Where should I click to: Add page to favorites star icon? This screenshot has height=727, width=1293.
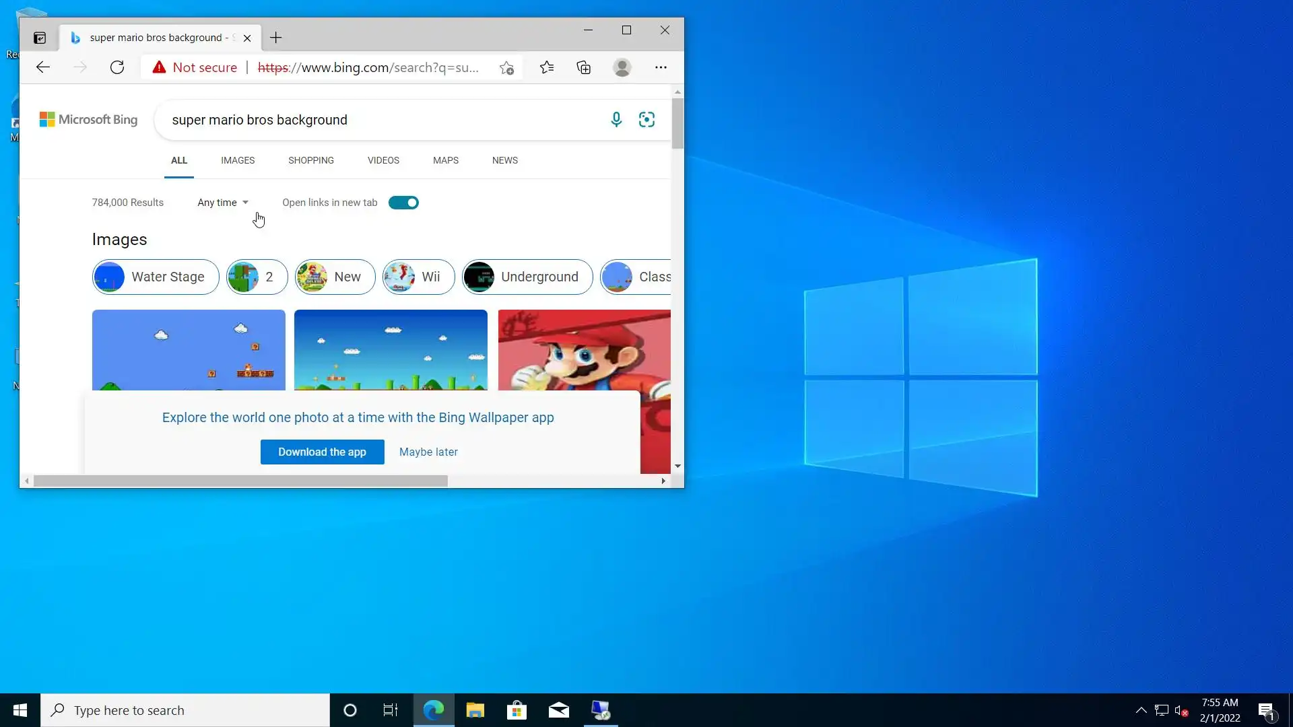506,67
